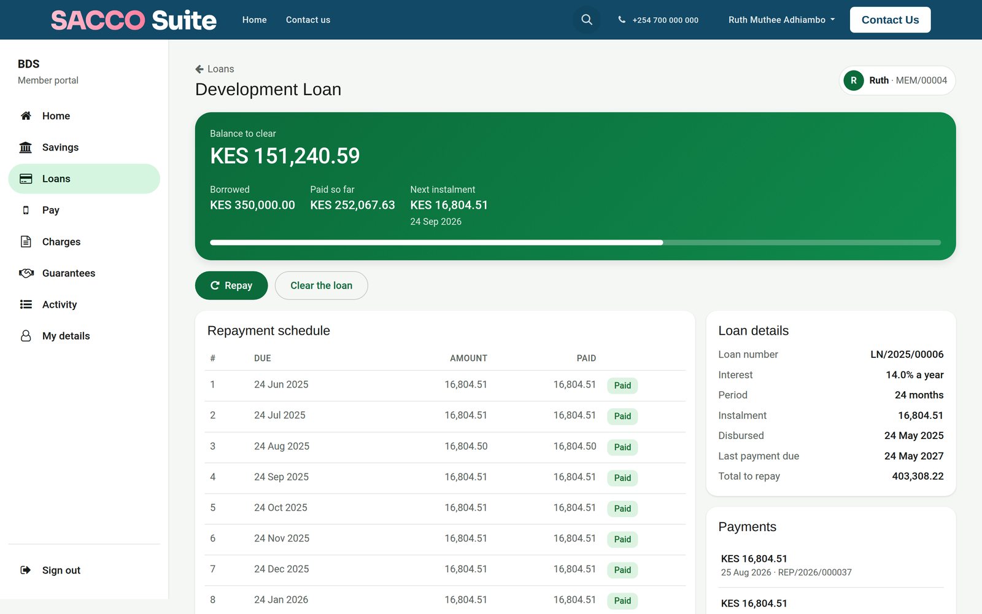The height and width of the screenshot is (614, 982).
Task: Click payment reference REP/2026/000037
Action: [x=814, y=572]
